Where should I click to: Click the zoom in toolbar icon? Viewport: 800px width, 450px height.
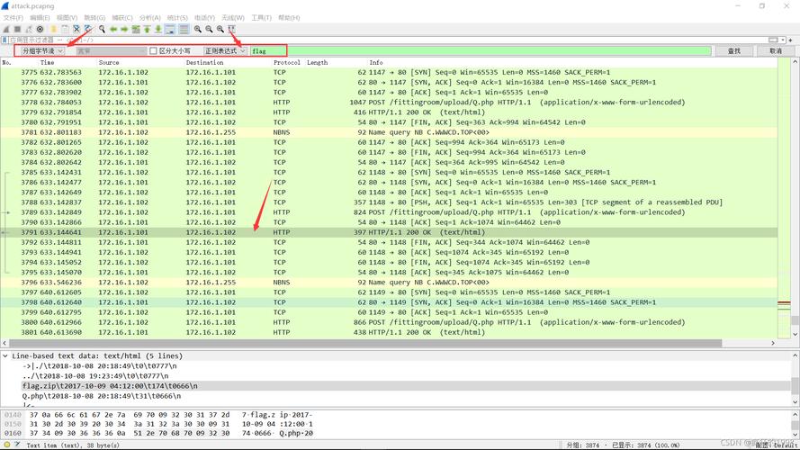pos(198,29)
